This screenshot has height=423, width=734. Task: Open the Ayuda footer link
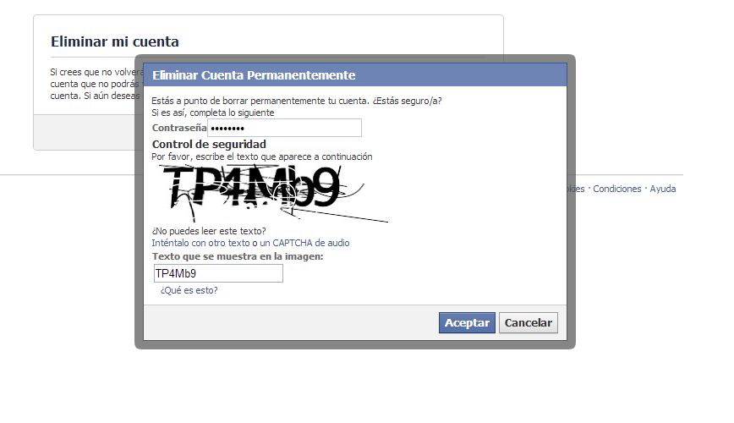663,189
